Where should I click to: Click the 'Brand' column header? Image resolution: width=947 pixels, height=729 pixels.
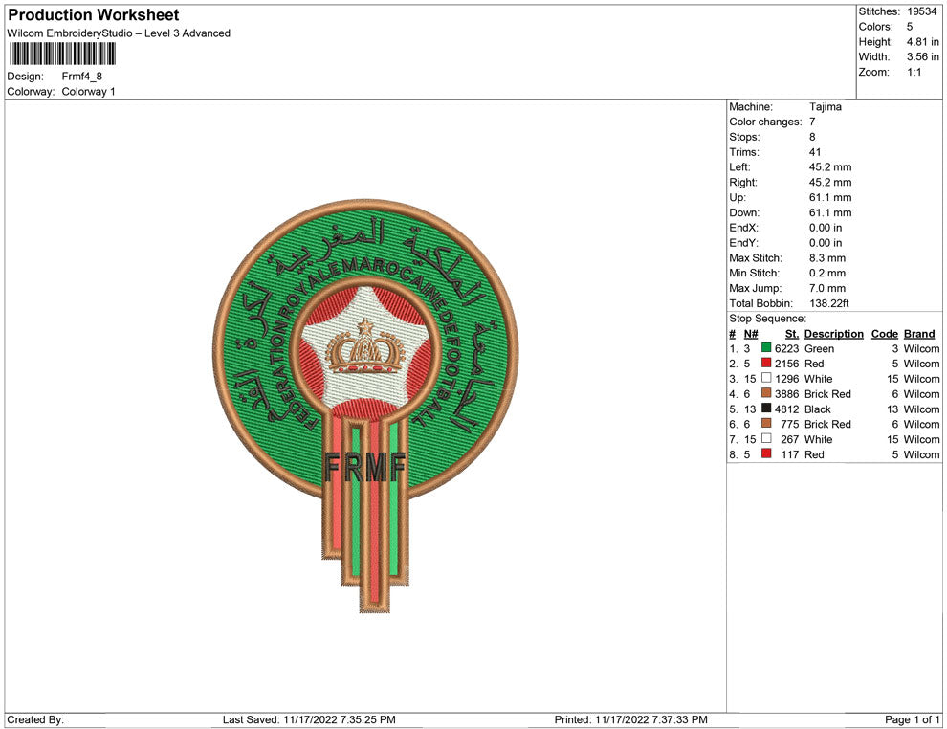click(919, 334)
